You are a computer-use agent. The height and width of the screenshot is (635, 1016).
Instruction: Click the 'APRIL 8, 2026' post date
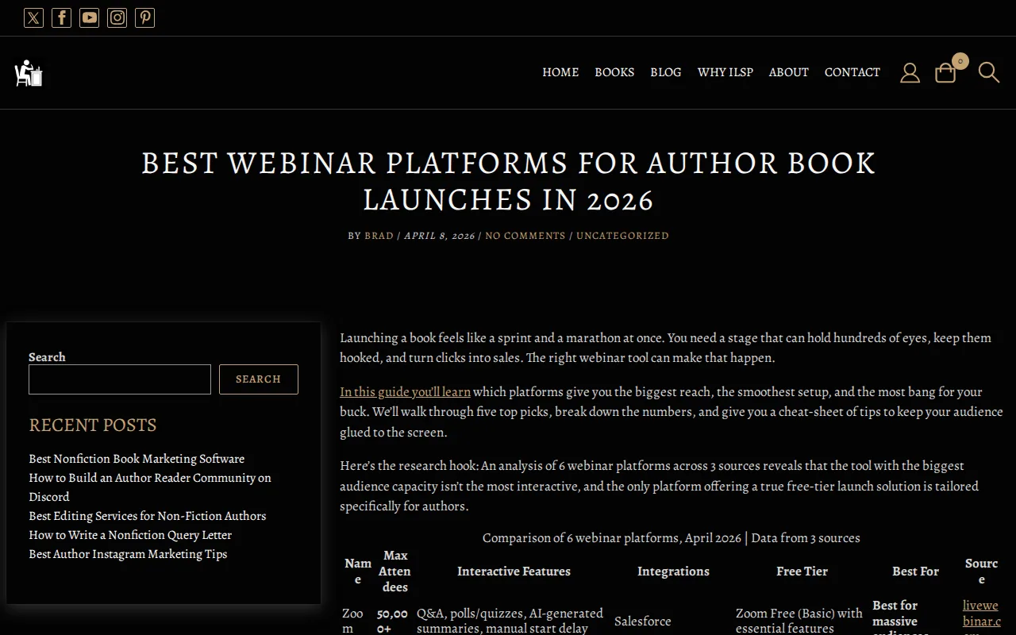pos(439,236)
